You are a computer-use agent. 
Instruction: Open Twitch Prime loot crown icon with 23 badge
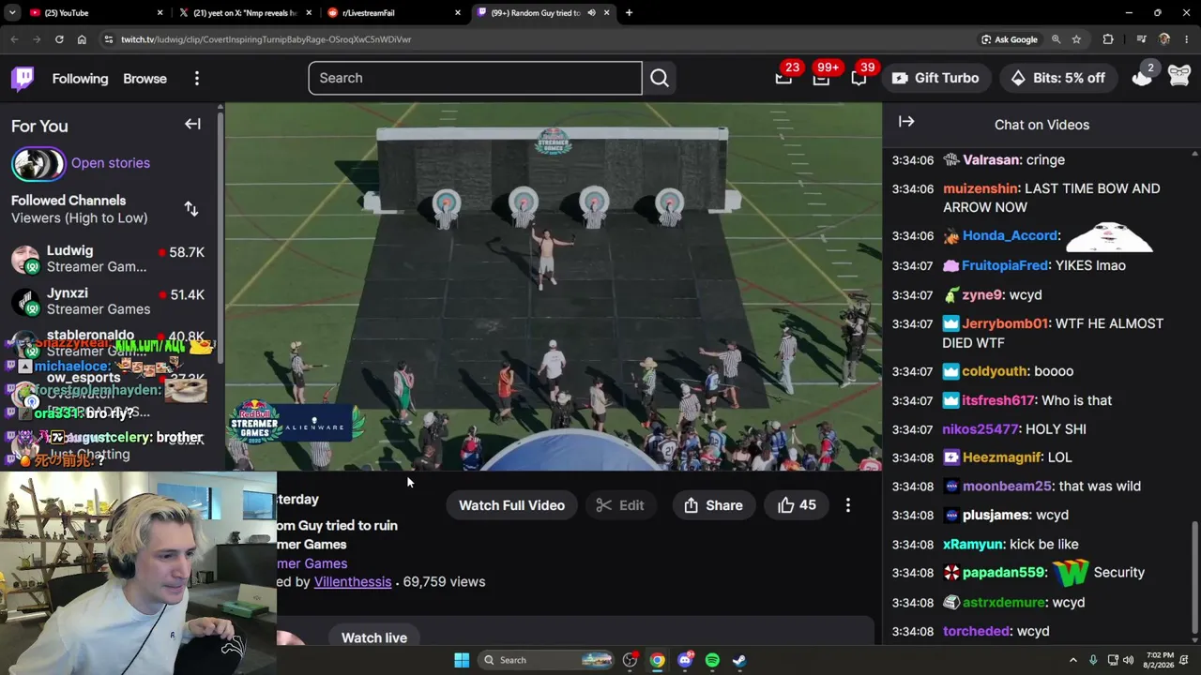click(783, 78)
